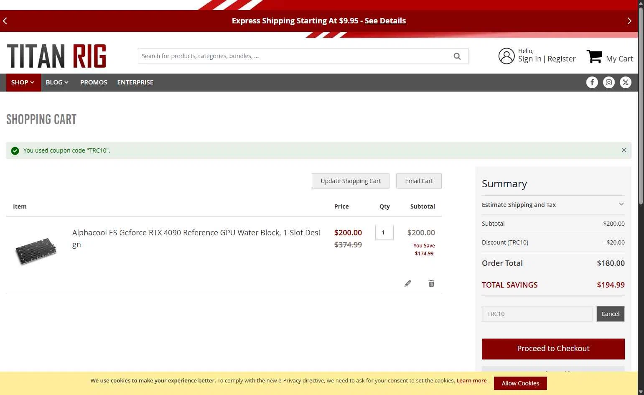Expand the BLOG menu
The image size is (644, 395).
[x=57, y=82]
